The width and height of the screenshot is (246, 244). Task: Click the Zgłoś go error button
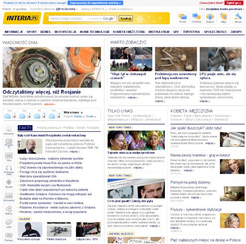coord(234,3)
